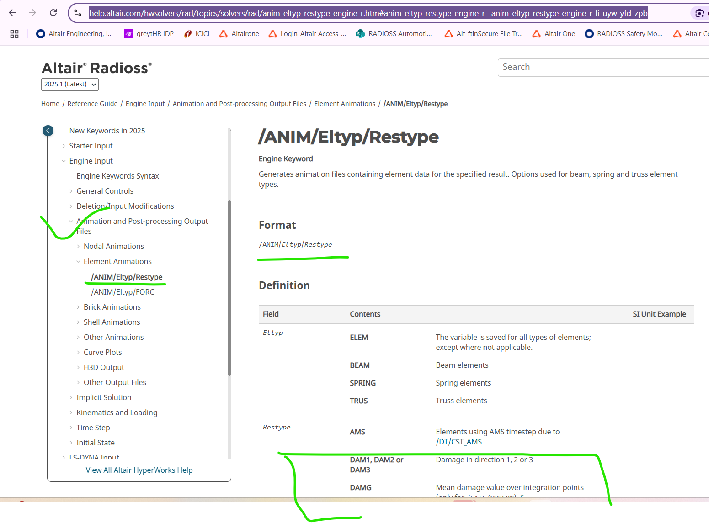This screenshot has height=523, width=709.
Task: Click the TRUS table cell
Action: [x=359, y=401]
